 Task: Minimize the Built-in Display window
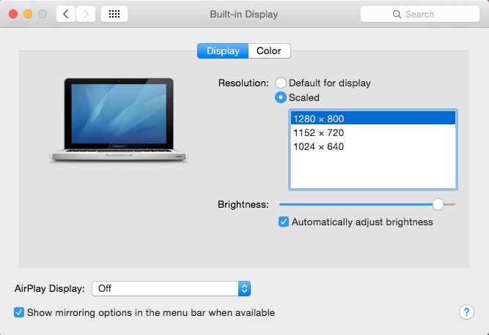(x=28, y=14)
